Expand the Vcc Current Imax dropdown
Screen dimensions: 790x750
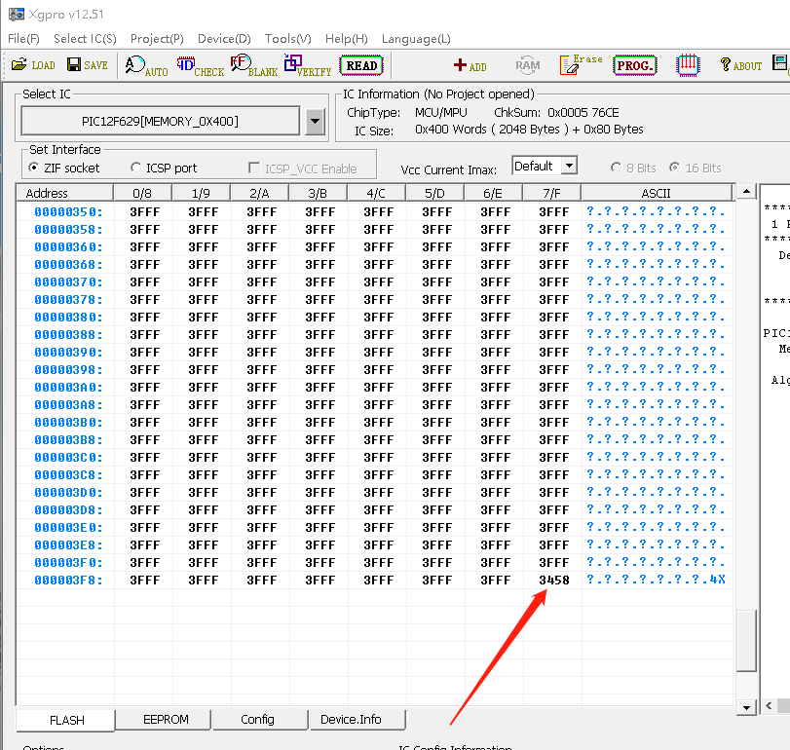[569, 167]
